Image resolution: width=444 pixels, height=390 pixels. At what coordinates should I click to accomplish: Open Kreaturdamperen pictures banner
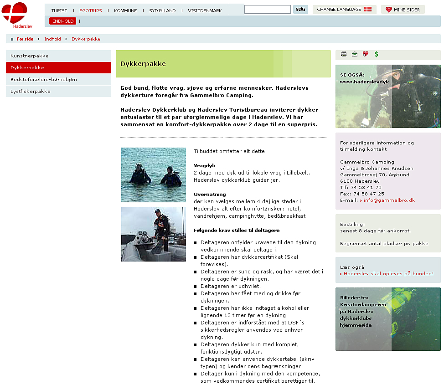coord(388,319)
